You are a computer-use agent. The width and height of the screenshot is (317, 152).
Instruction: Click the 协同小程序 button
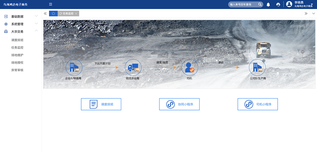180,104
